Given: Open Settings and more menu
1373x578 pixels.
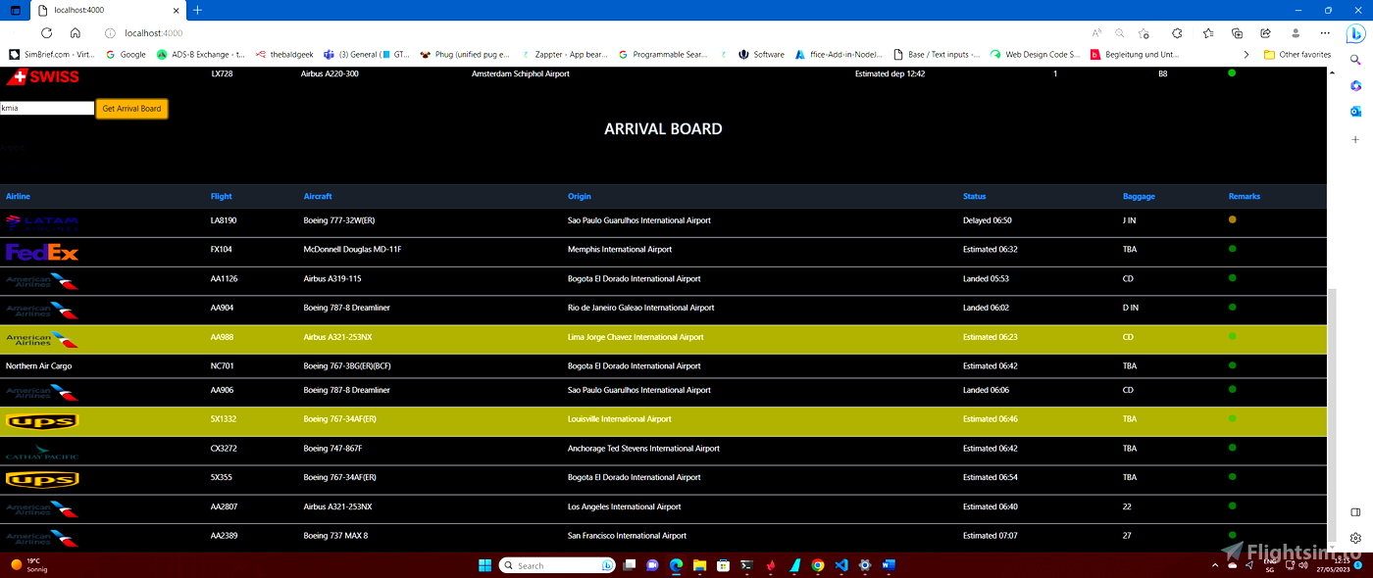Looking at the screenshot, I should click(x=1324, y=32).
